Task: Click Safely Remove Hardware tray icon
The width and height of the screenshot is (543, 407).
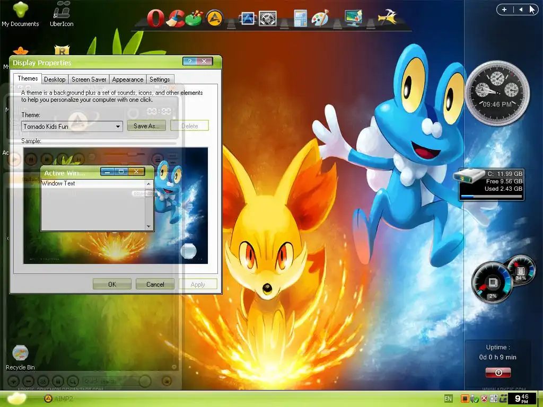Action: coord(474,399)
